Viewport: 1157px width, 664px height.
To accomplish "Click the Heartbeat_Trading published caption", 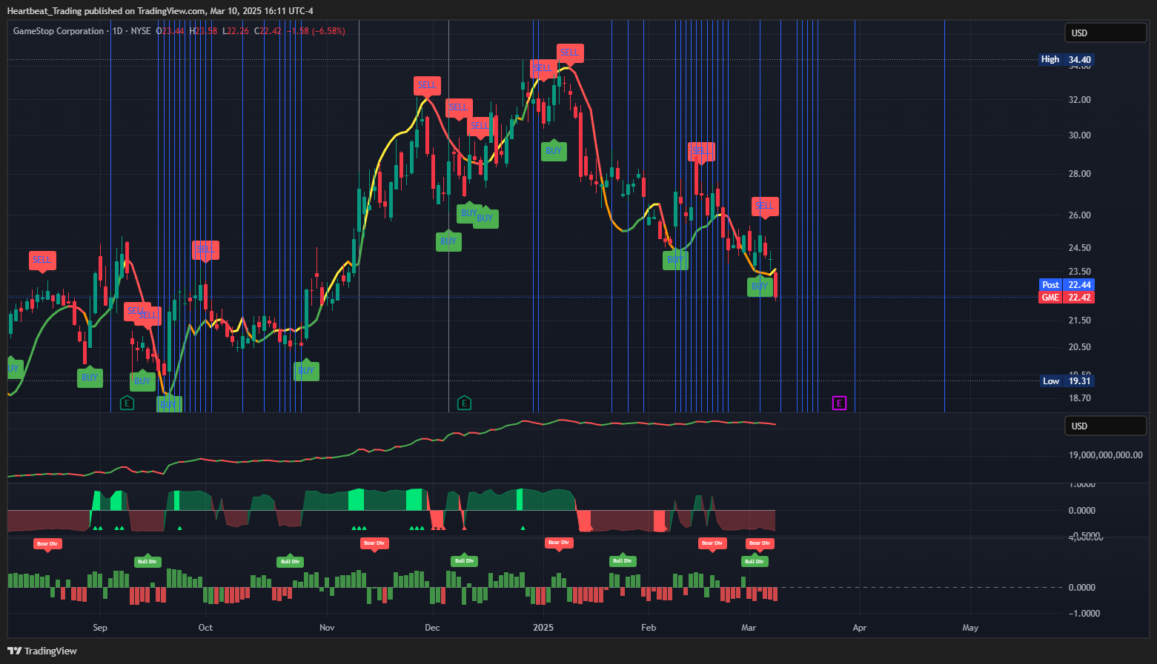I will [x=160, y=10].
